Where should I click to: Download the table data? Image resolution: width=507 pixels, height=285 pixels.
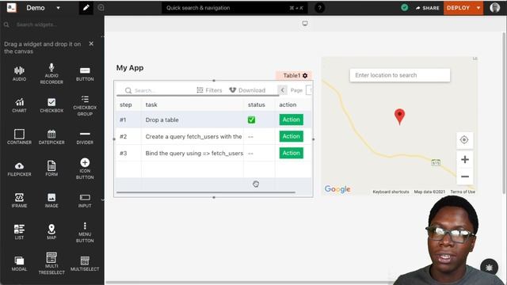(x=247, y=90)
